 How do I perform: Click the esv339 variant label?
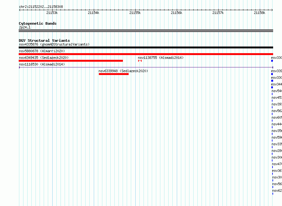tap(276, 71)
